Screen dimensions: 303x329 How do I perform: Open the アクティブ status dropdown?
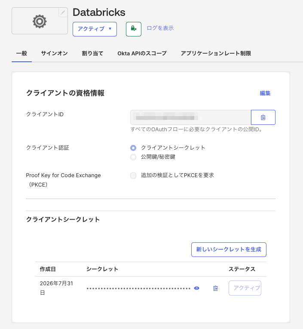click(95, 29)
